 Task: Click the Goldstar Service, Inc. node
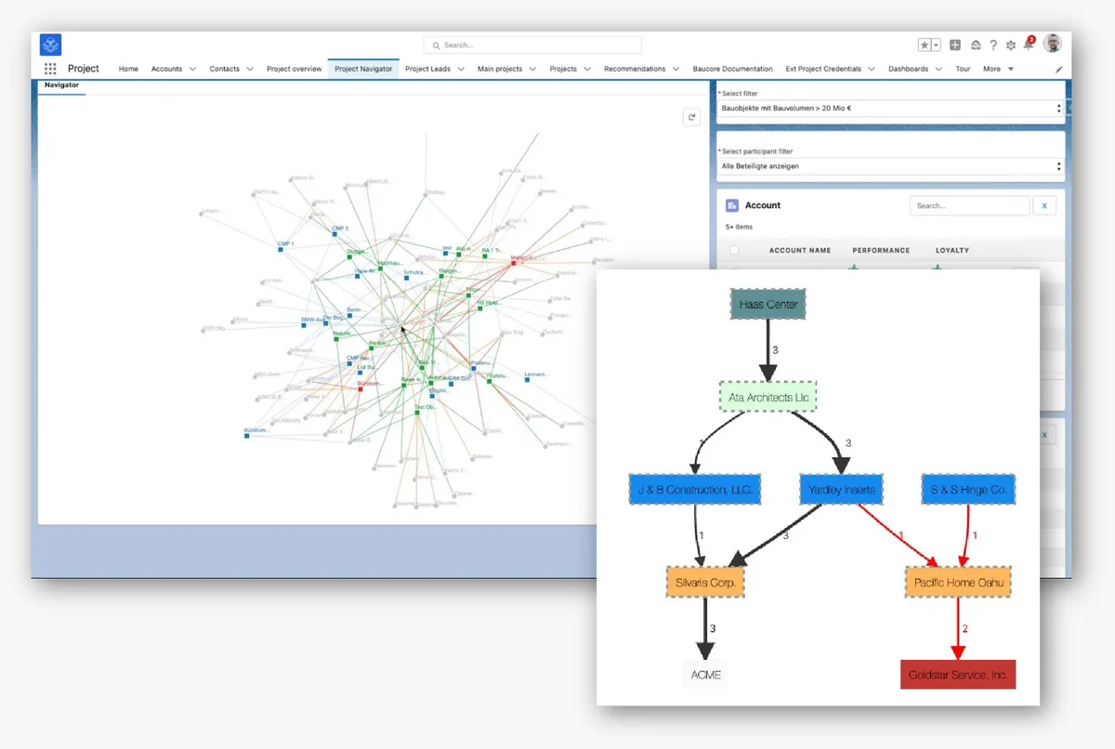click(x=958, y=675)
